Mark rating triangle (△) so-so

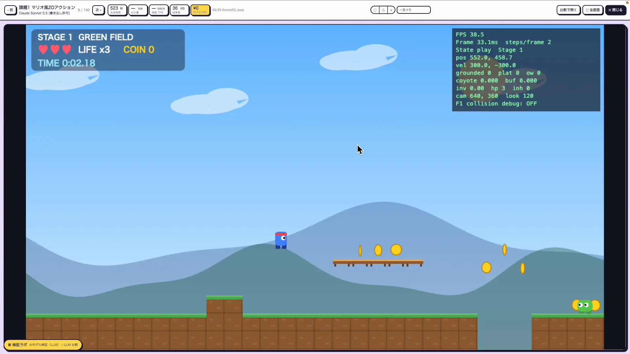pos(383,10)
